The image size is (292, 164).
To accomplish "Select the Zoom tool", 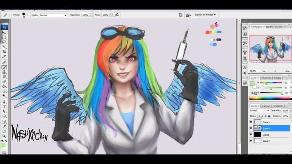I will pyautogui.click(x=4, y=136).
